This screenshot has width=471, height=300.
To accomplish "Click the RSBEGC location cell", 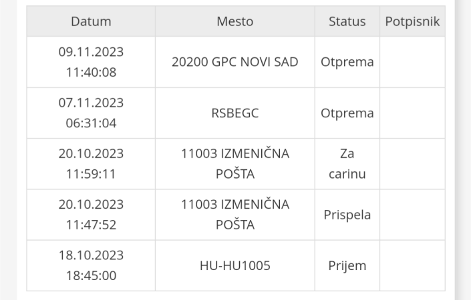I will tap(234, 113).
